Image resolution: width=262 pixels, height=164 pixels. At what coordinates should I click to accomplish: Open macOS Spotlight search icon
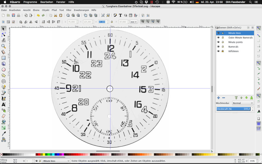(250, 2)
